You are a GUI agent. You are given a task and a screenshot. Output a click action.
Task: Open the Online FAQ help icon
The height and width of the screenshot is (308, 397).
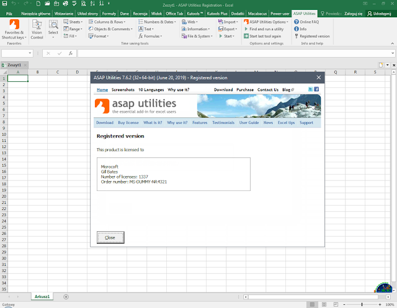click(x=297, y=22)
